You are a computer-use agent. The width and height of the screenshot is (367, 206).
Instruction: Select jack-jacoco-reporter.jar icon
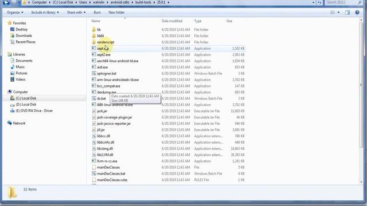tap(94, 124)
